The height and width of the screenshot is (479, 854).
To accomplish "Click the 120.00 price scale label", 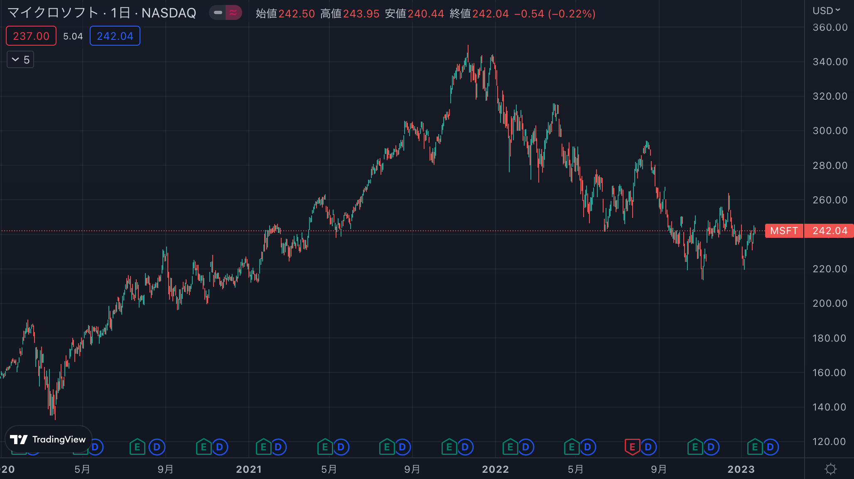I will [830, 442].
